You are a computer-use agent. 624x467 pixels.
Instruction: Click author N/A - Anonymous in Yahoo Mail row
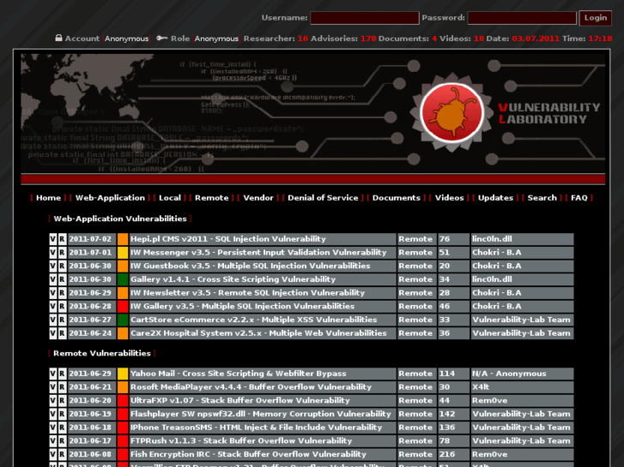pyautogui.click(x=509, y=374)
